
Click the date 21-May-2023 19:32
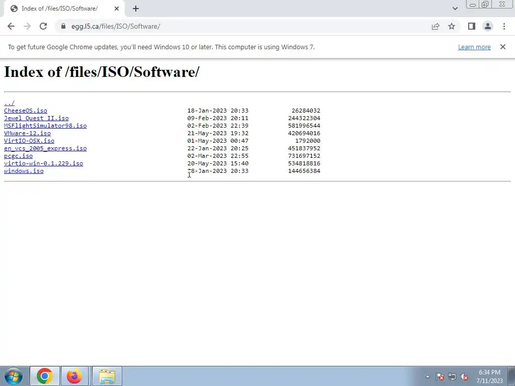(x=218, y=133)
